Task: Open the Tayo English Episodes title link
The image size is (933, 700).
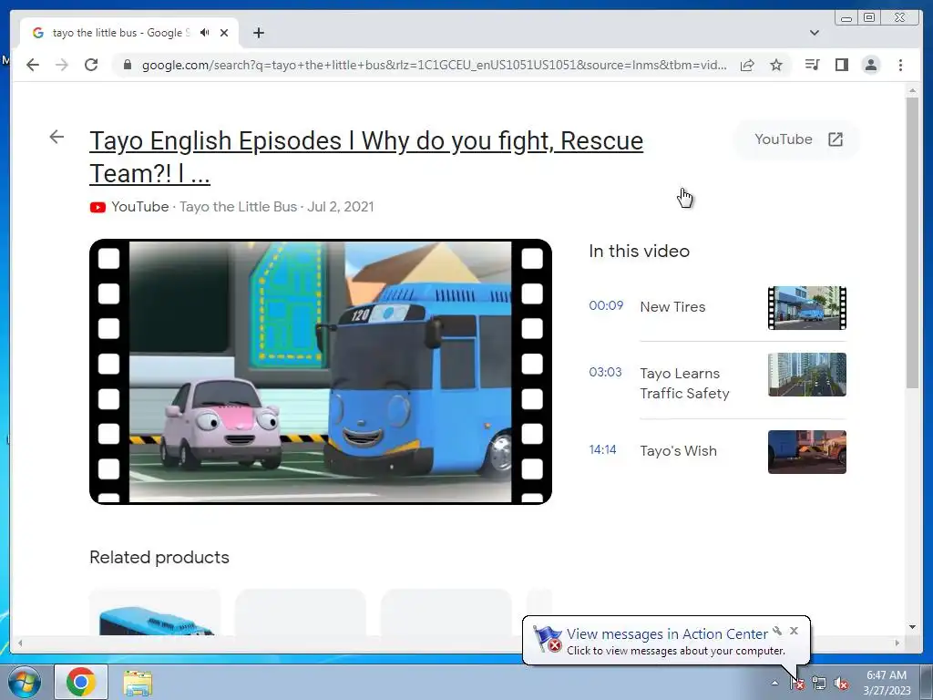Action: pos(366,157)
